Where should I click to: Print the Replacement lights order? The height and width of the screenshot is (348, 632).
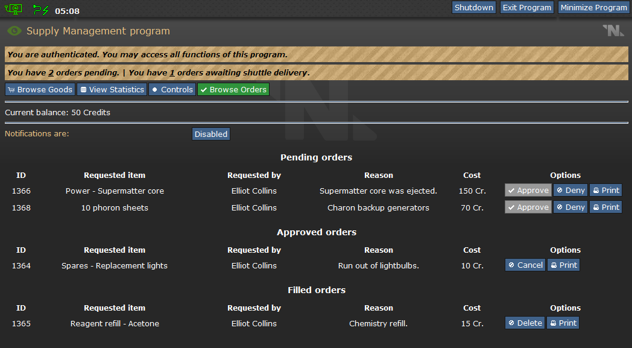click(x=563, y=265)
